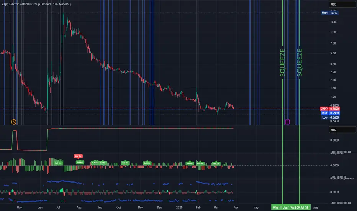Screen dimensions: 357x211
Task: Click the Post 0.7950 price label
Action: 330,113
